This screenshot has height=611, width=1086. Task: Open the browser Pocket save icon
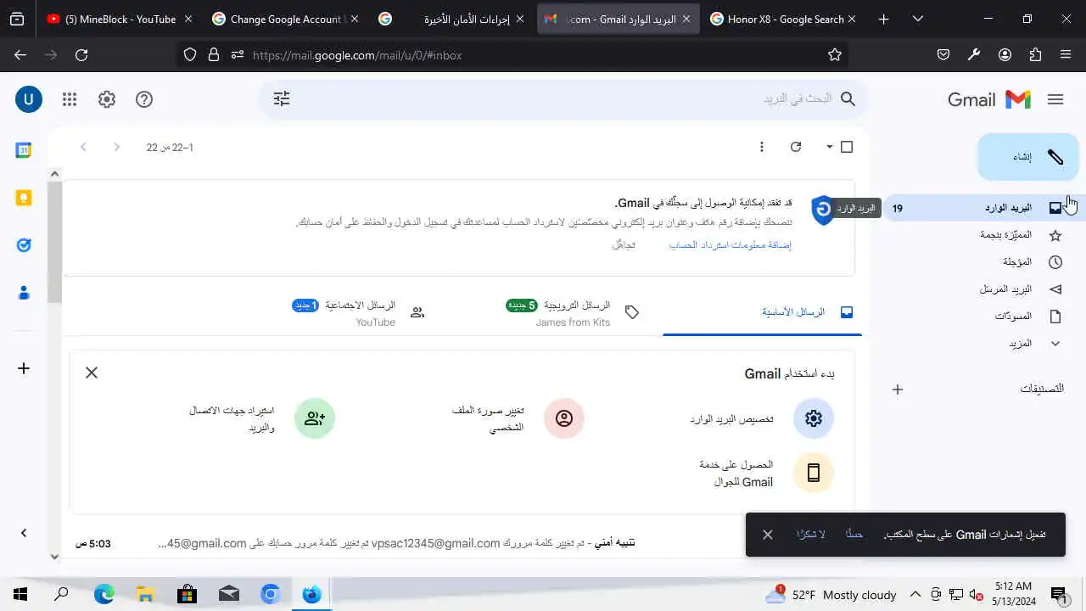pyautogui.click(x=943, y=54)
